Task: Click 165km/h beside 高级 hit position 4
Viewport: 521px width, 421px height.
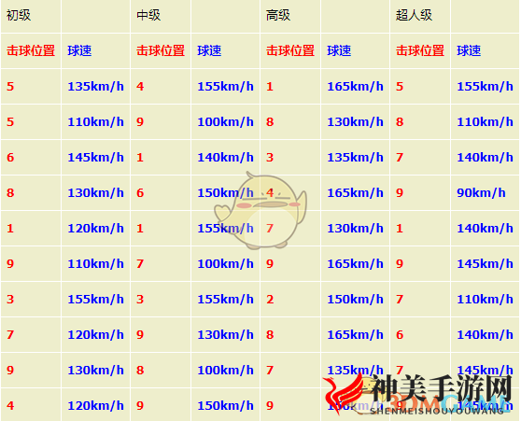Action: point(355,192)
